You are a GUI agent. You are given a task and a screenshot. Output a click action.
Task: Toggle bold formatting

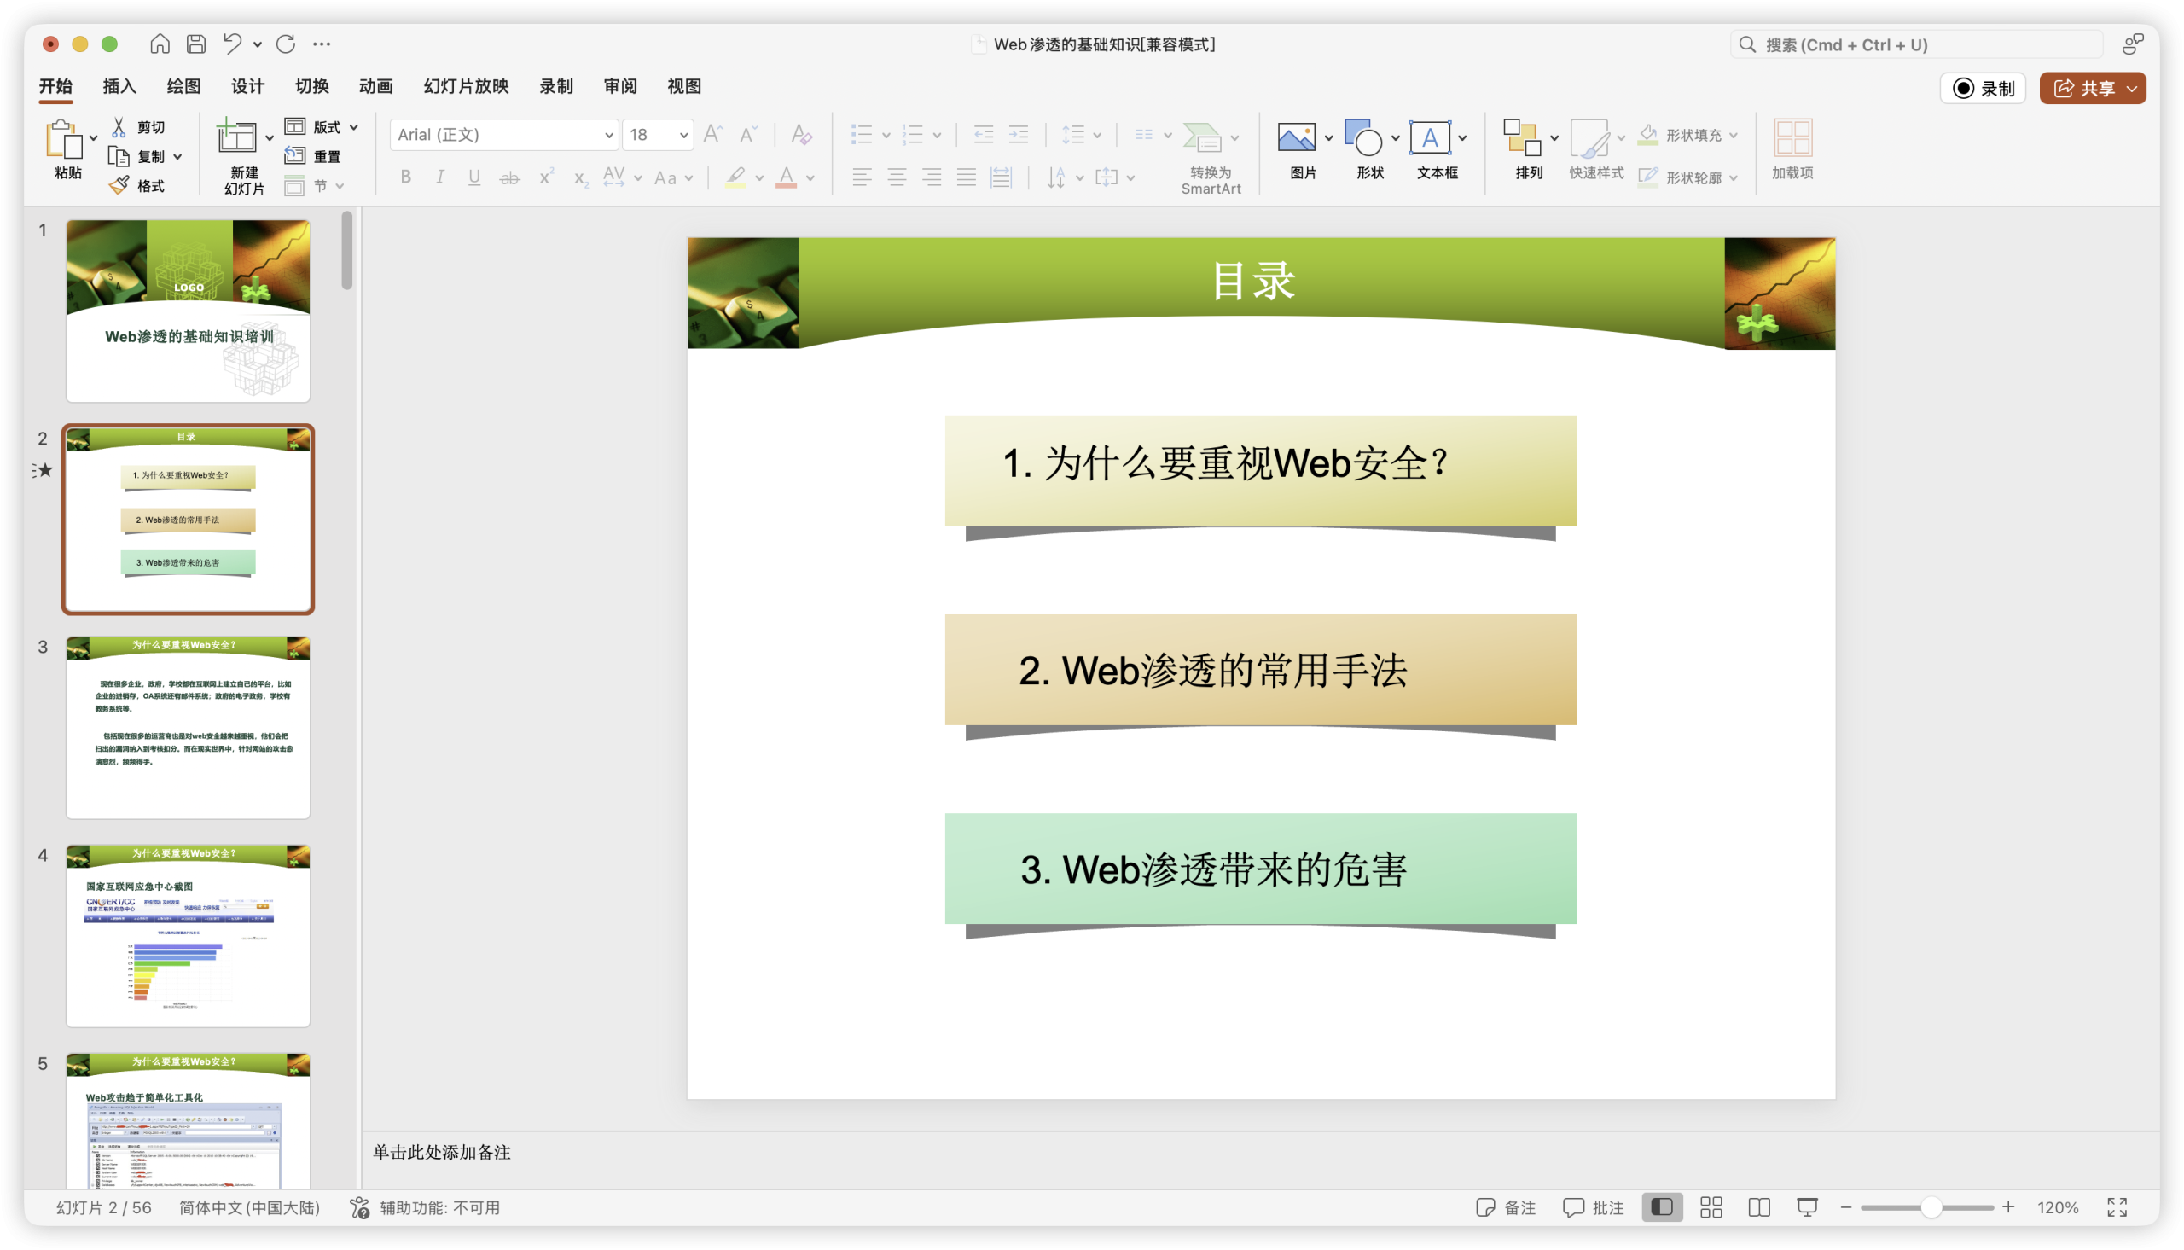tap(405, 177)
